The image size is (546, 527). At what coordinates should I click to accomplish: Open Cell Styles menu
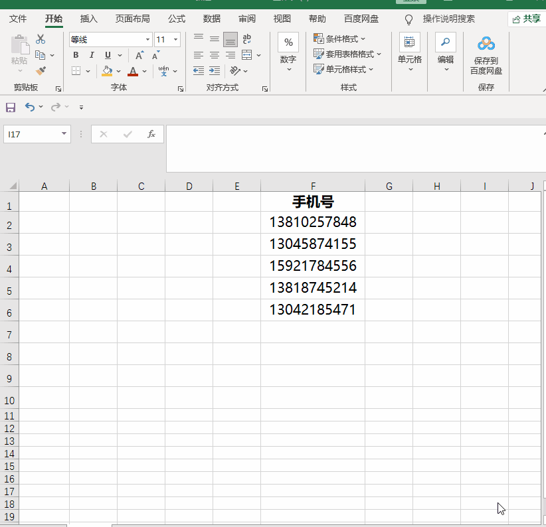click(343, 70)
